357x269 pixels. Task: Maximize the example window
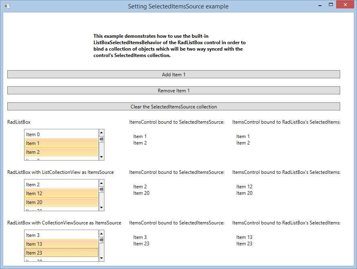point(331,5)
